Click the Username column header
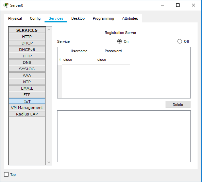The width and height of the screenshot is (202, 182). coord(79,51)
